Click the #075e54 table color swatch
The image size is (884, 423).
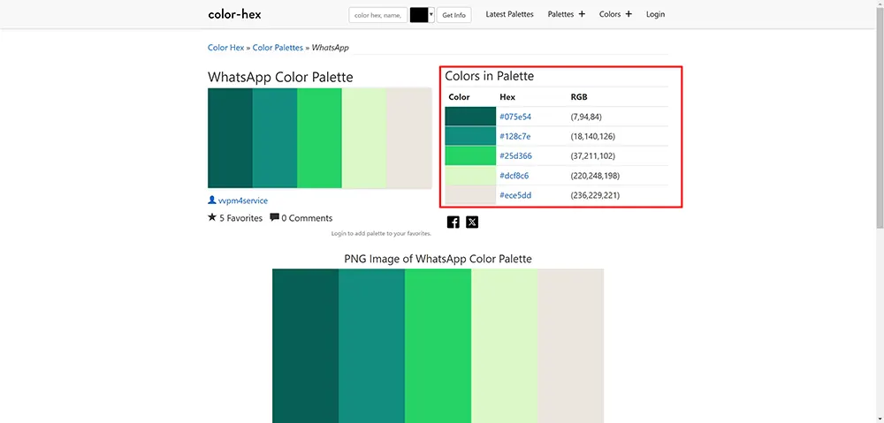[x=470, y=117]
